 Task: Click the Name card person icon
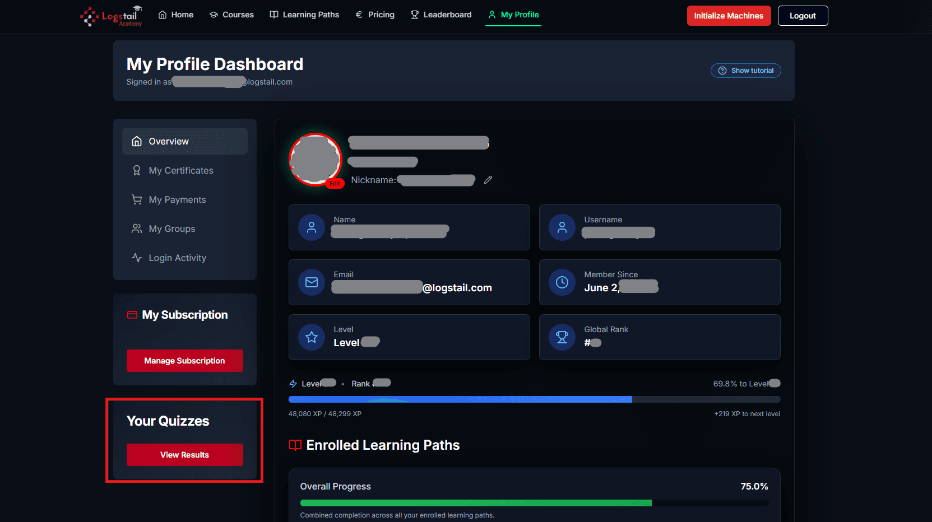point(312,227)
